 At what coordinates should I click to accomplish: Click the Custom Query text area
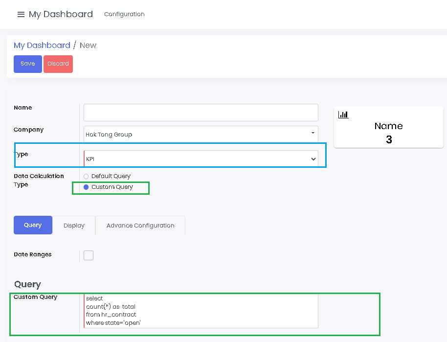(x=201, y=311)
